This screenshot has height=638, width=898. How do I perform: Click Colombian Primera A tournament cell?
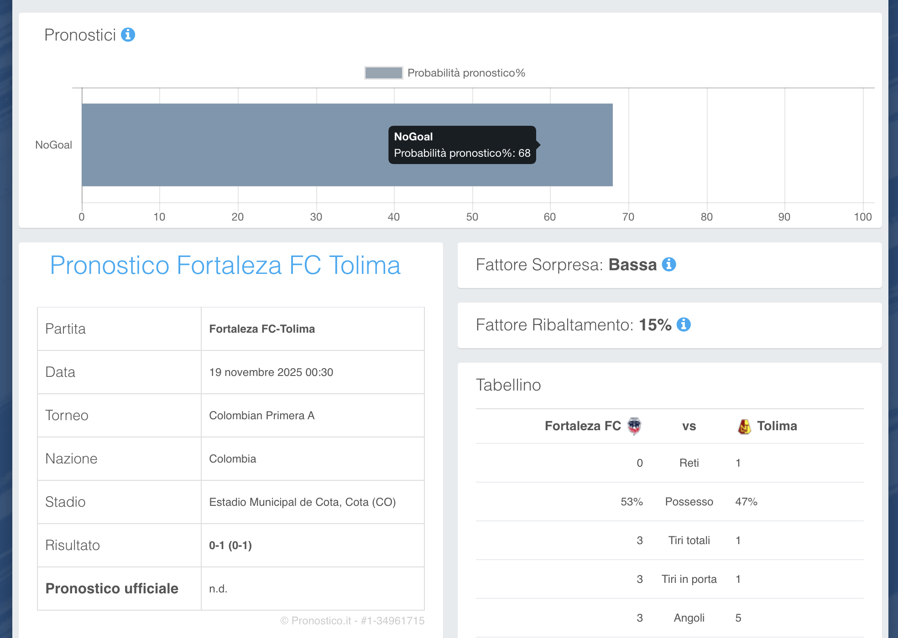tap(261, 416)
